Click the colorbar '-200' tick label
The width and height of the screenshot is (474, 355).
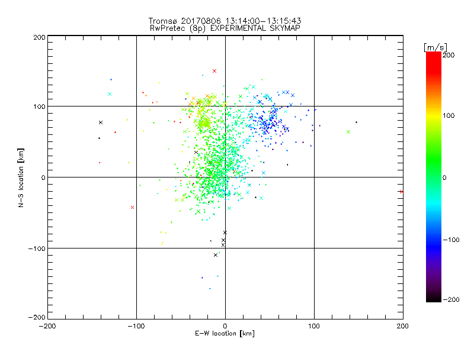pyautogui.click(x=451, y=299)
